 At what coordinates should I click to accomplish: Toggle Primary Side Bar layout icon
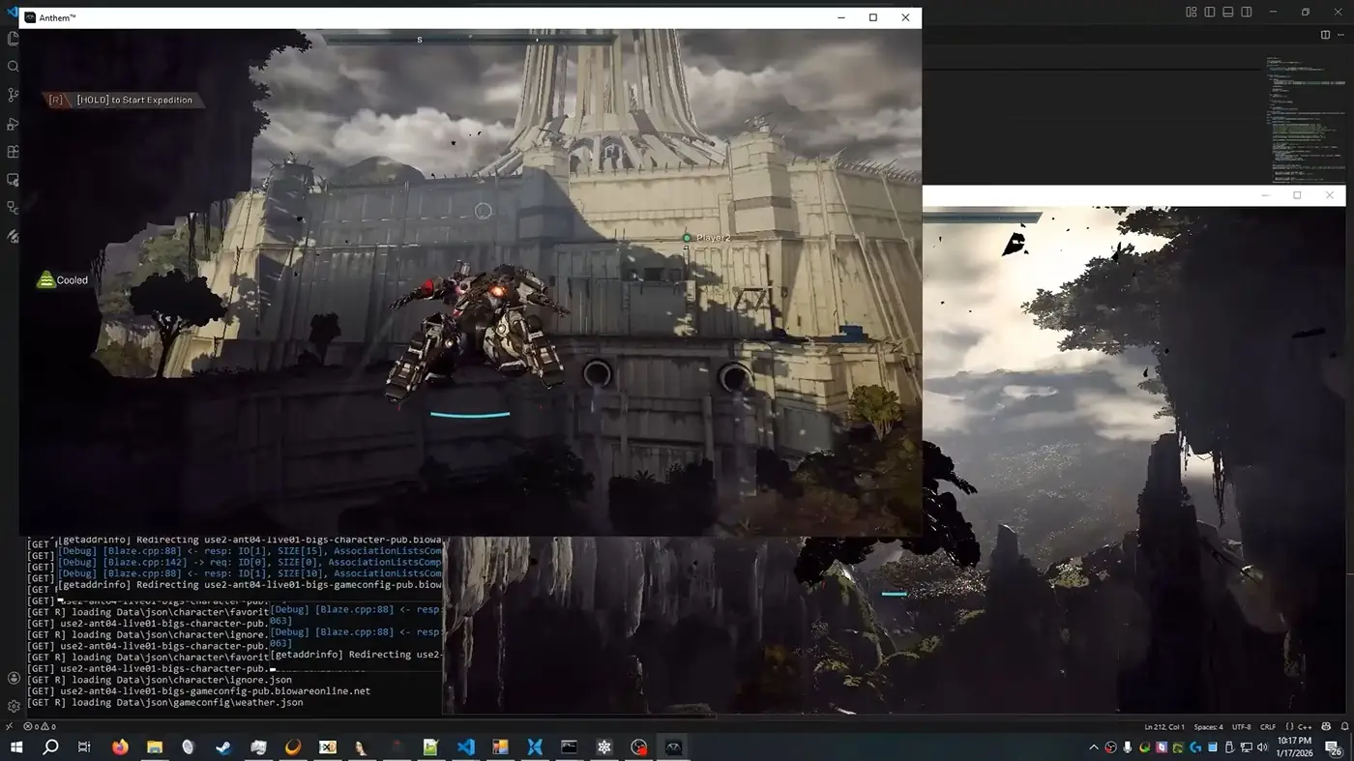pyautogui.click(x=1210, y=12)
